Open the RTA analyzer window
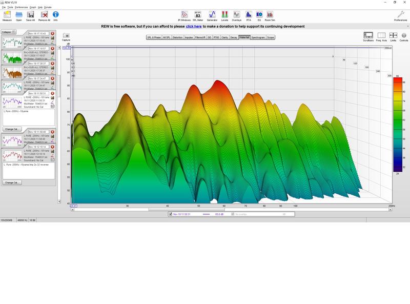The height and width of the screenshot is (304, 410). click(x=249, y=15)
